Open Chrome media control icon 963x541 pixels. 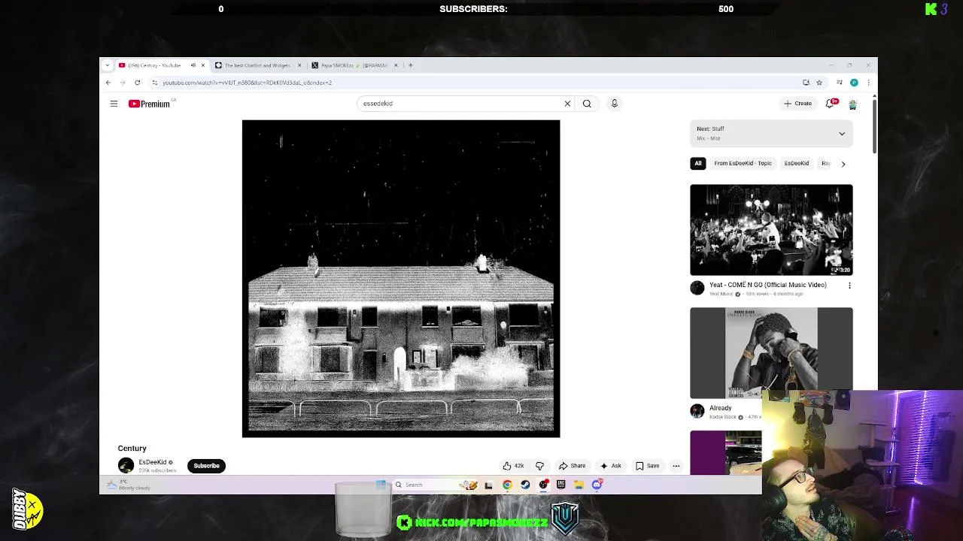(x=840, y=83)
